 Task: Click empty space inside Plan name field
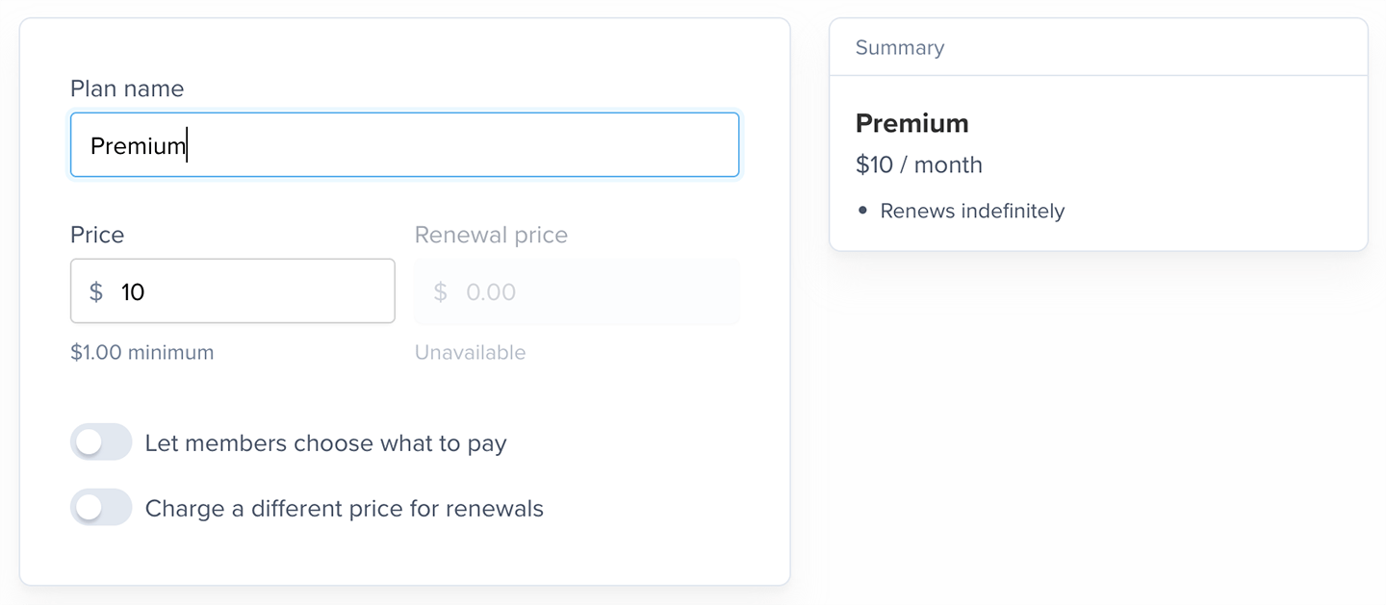(462, 146)
